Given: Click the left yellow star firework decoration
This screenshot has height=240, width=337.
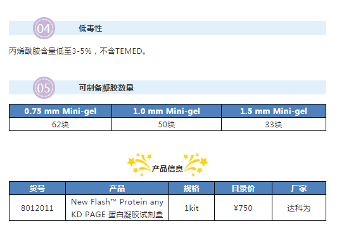Looking at the screenshot, I should pos(139,165).
